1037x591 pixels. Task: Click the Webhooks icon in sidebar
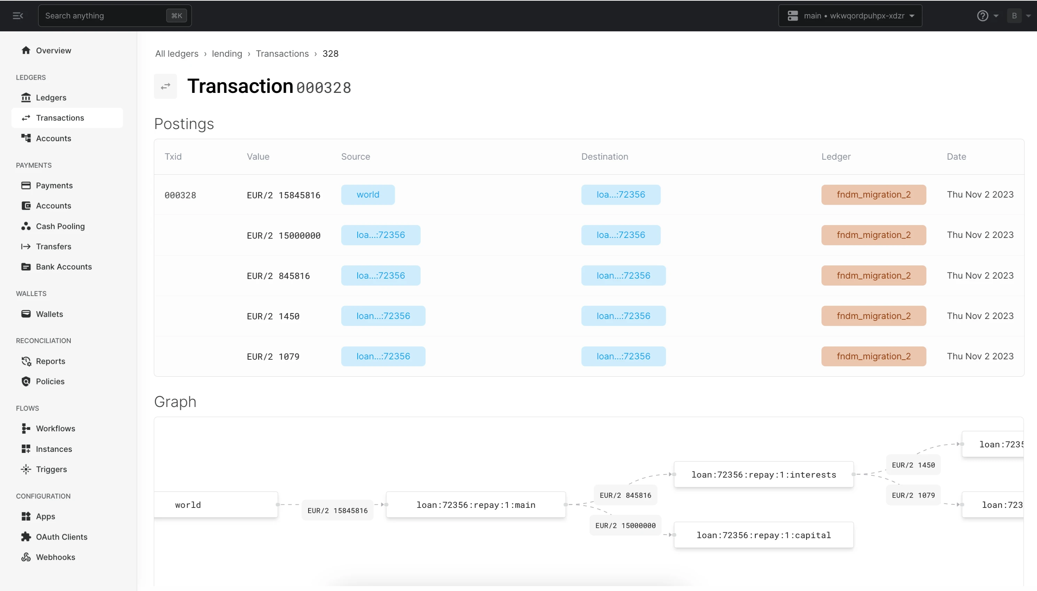26,557
